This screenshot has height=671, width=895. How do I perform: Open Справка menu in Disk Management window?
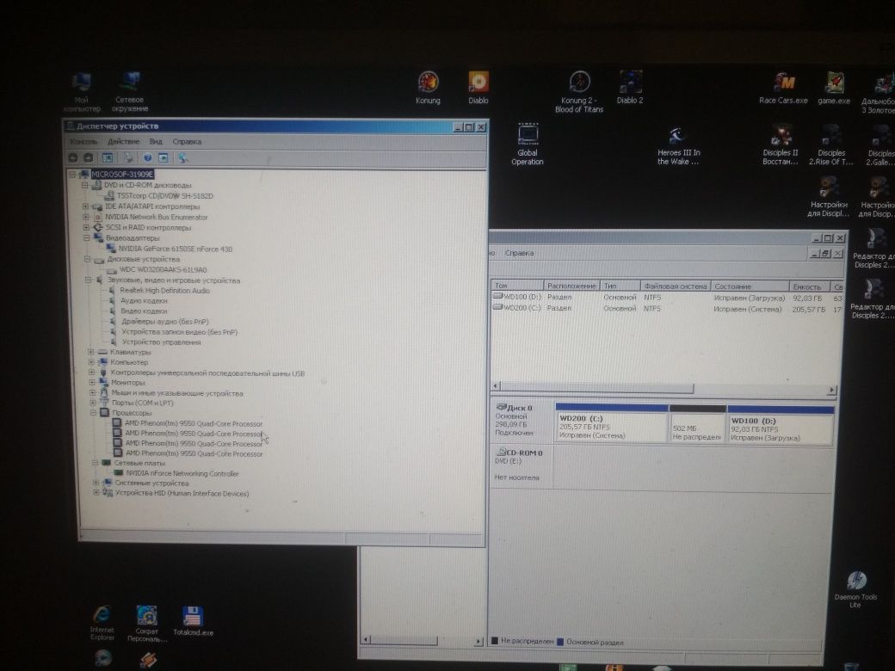pyautogui.click(x=520, y=253)
